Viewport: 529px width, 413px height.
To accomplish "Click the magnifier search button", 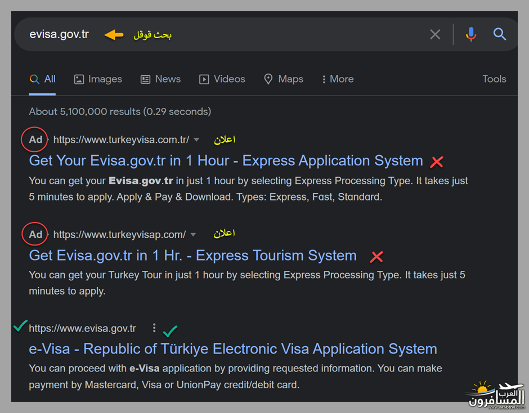I will 500,34.
